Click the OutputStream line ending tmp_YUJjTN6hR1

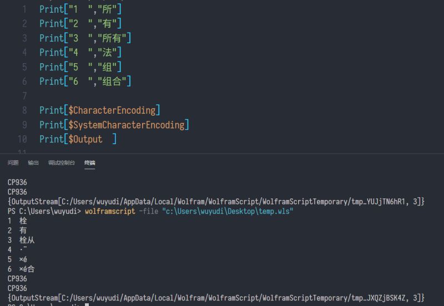click(216, 202)
